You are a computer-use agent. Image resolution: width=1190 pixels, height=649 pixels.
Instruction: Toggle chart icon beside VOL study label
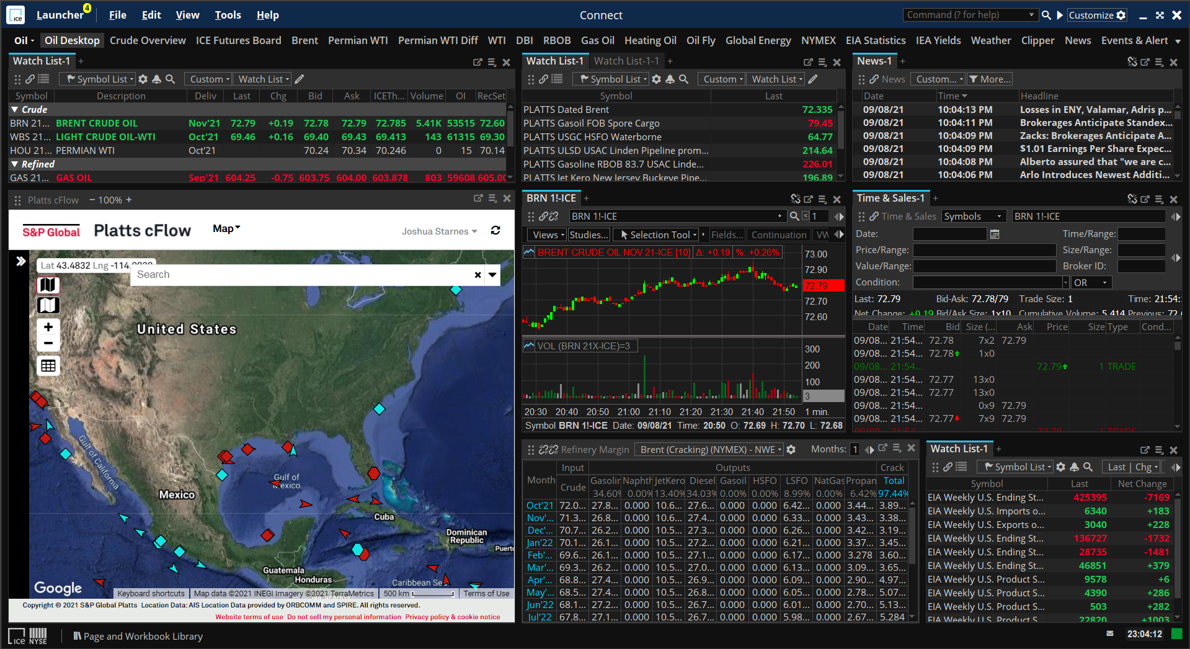pos(529,346)
